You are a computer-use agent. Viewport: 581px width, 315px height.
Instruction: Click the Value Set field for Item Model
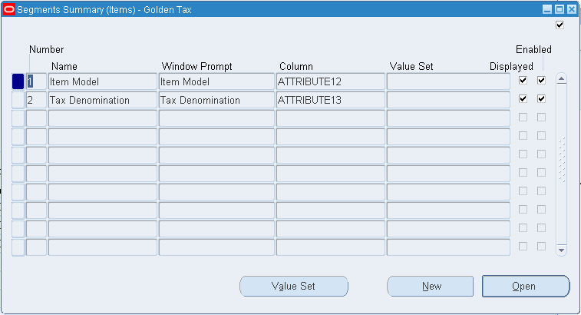click(448, 81)
